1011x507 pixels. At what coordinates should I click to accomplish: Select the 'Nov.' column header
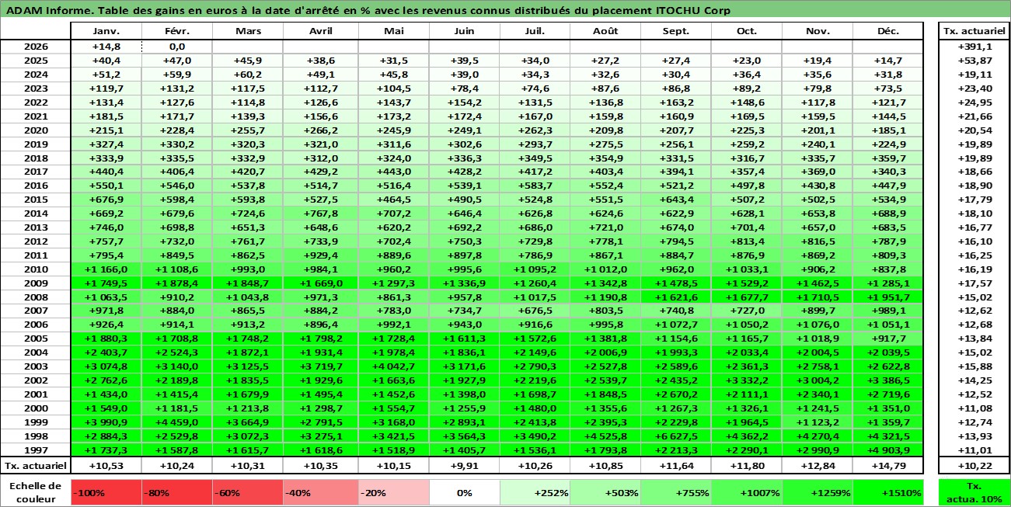(x=818, y=31)
